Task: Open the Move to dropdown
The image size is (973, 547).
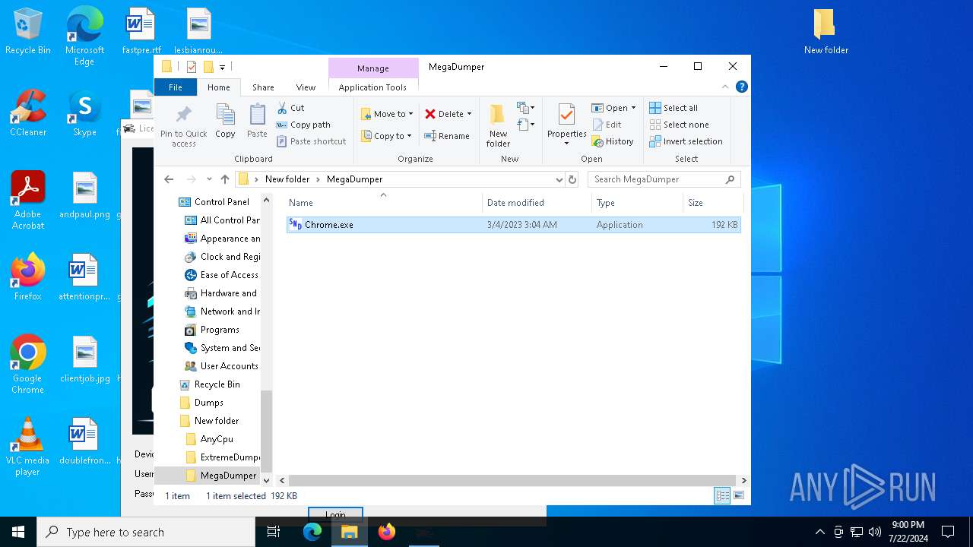Action: 387,114
